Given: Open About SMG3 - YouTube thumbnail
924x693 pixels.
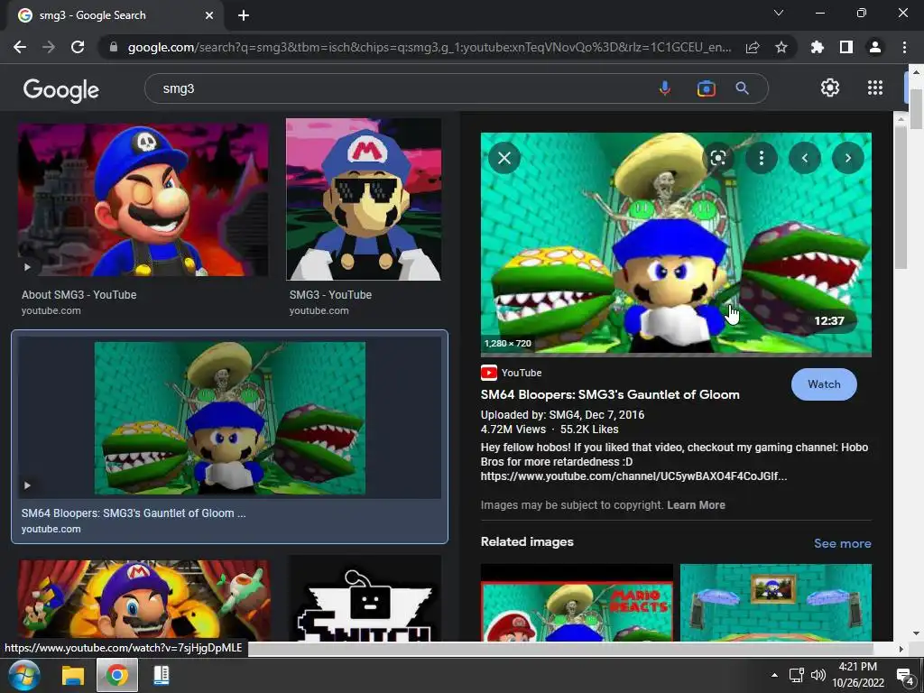Looking at the screenshot, I should pos(143,199).
